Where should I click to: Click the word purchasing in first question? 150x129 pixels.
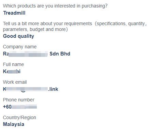(94, 6)
